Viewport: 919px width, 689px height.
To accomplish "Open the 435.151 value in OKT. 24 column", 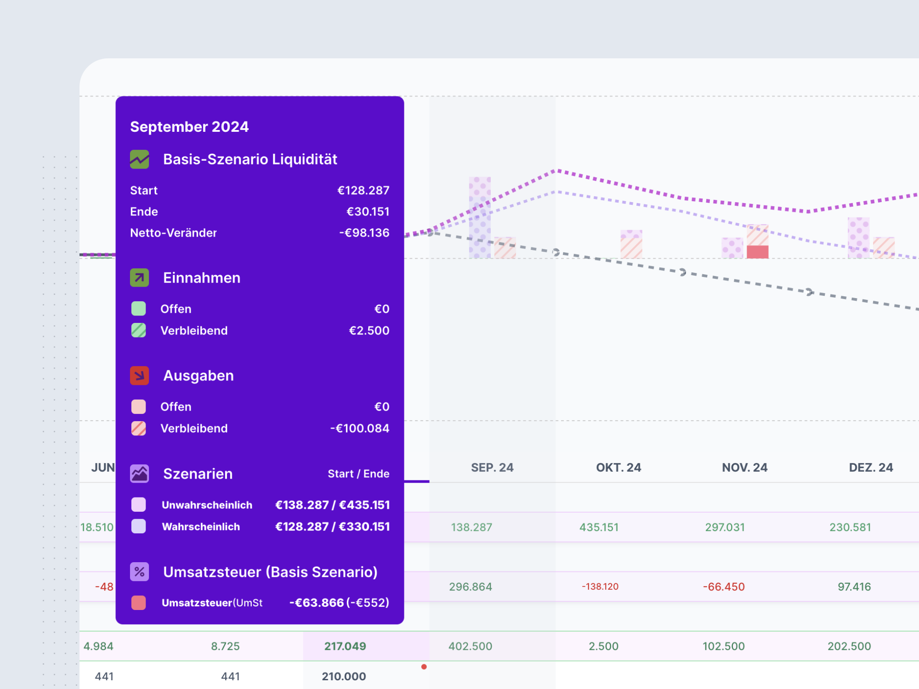I will click(x=599, y=527).
